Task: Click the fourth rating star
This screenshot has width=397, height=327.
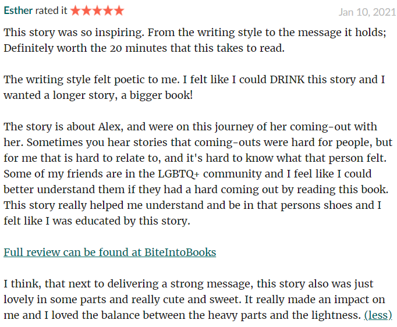Action: pos(108,10)
